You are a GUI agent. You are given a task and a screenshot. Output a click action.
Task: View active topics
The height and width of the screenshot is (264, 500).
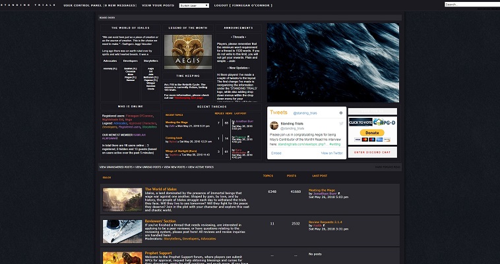201,167
